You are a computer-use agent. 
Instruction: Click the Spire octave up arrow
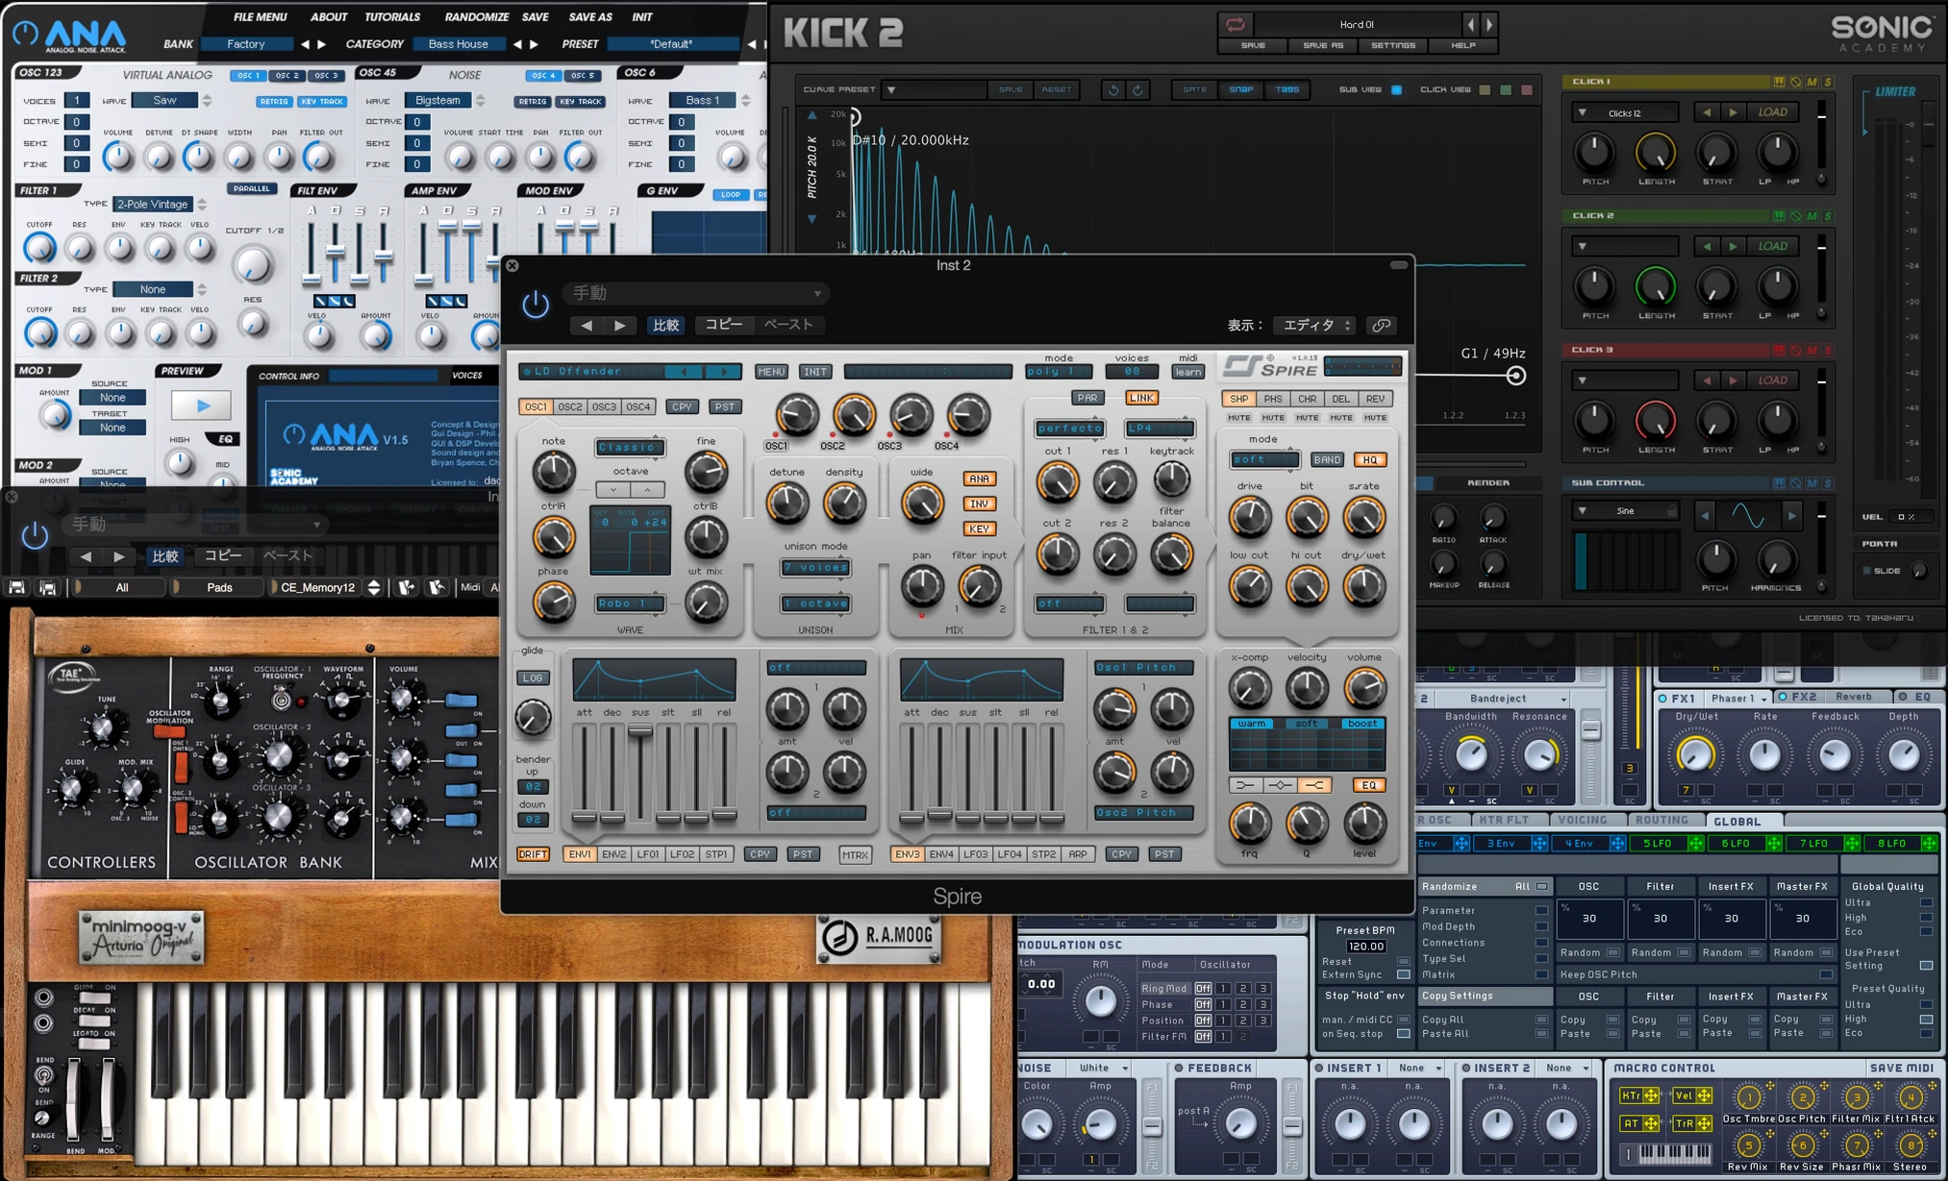point(648,489)
